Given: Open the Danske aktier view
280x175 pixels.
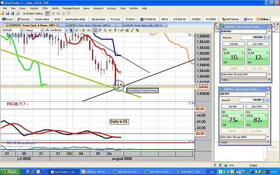Looking at the screenshot, I should click(42, 19).
